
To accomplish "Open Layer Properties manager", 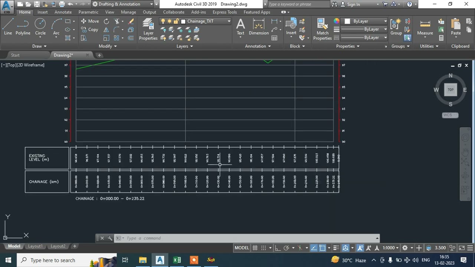I will (148, 29).
